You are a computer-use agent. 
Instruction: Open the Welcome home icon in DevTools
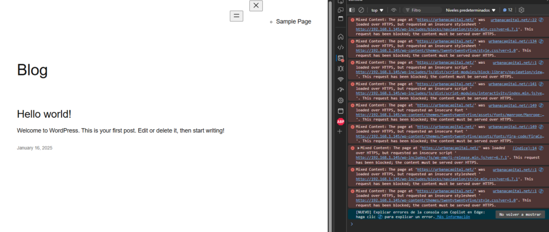340,37
